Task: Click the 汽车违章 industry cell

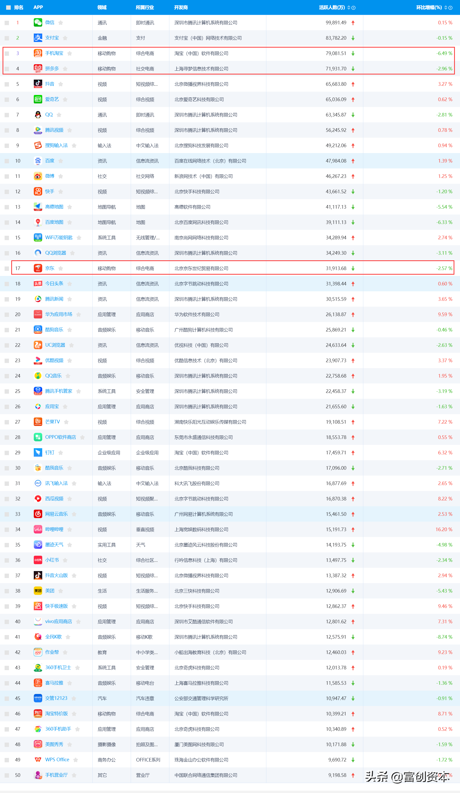Action: [x=145, y=698]
